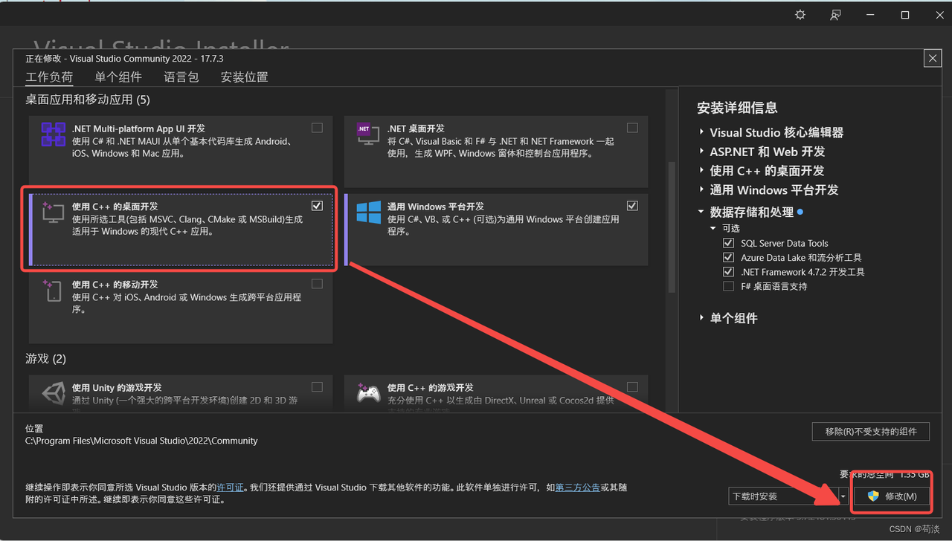Check the 使用 C++ 的移动开发 checkbox
952x541 pixels.
pyautogui.click(x=317, y=284)
